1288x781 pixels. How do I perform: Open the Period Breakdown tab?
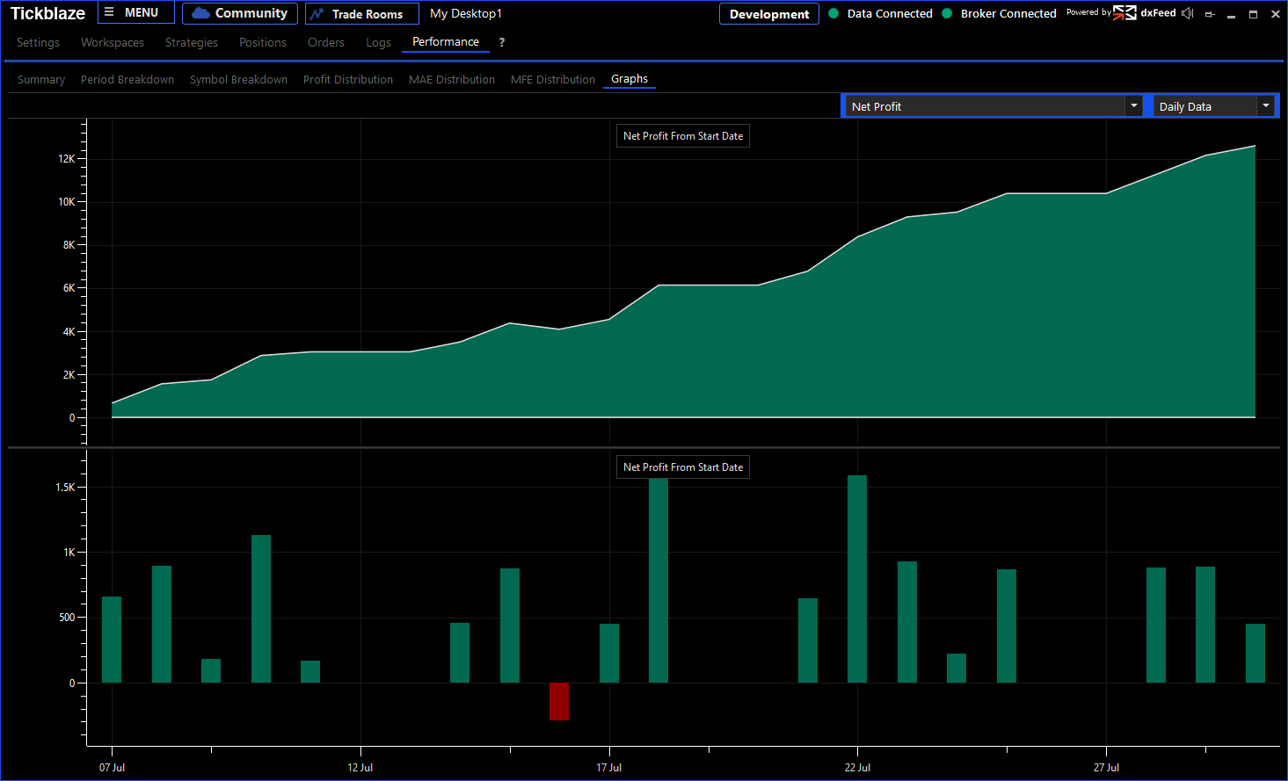pos(127,80)
